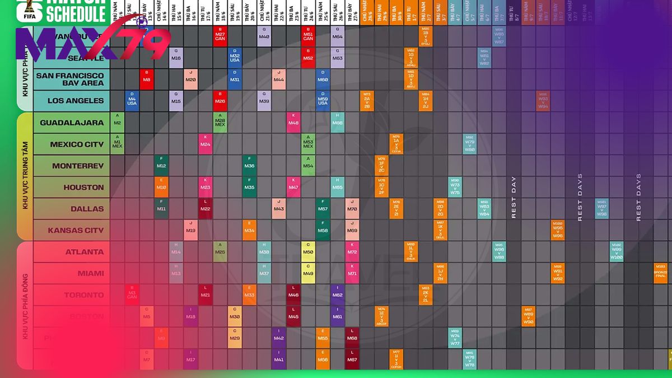The height and width of the screenshot is (378, 672).
Task: Open match cell M3 CAN
Action: pos(132,295)
